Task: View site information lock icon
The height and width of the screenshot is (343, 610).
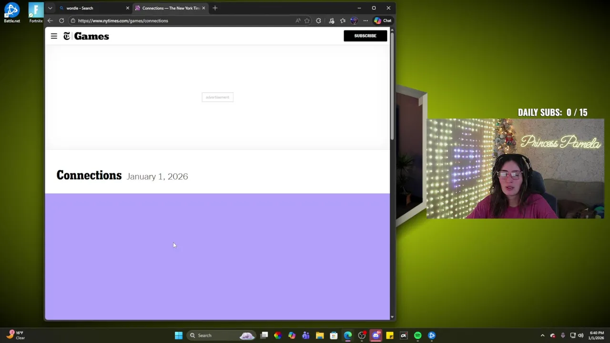Action: tap(72, 20)
